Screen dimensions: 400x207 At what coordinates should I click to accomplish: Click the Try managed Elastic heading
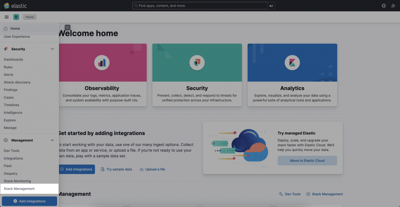click(296, 133)
